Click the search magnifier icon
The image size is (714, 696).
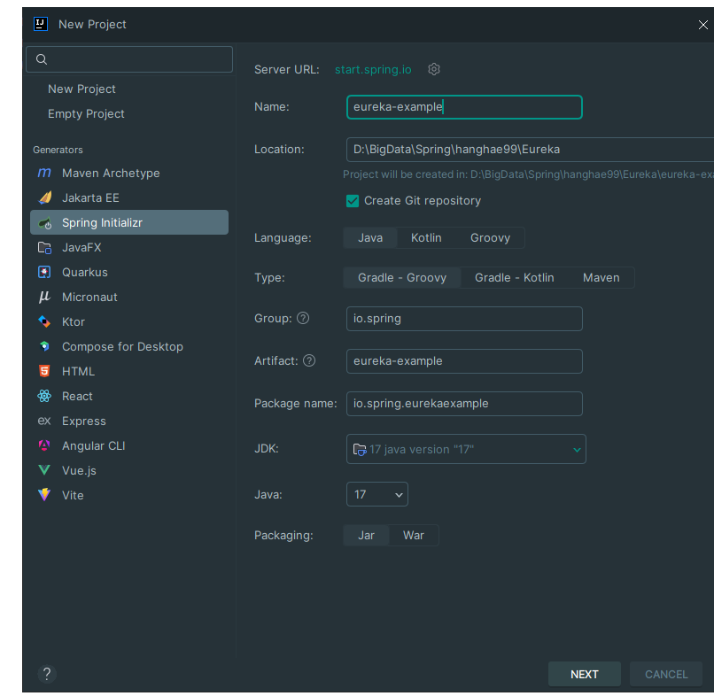coord(42,59)
